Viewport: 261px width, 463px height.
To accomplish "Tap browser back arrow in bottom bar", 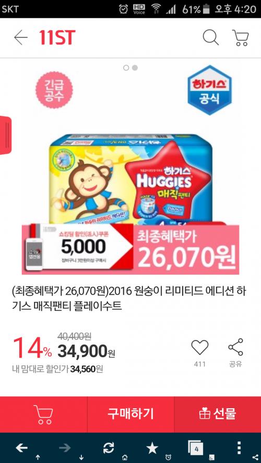I will coord(22,448).
